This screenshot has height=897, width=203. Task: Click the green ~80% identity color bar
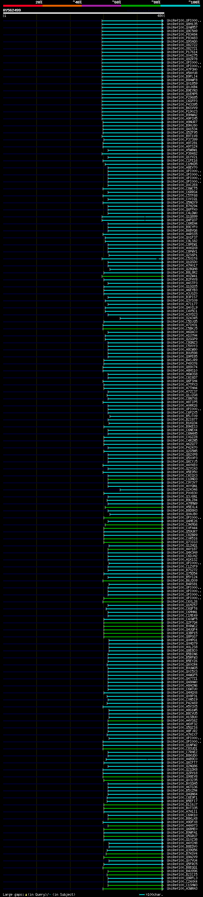click(141, 6)
